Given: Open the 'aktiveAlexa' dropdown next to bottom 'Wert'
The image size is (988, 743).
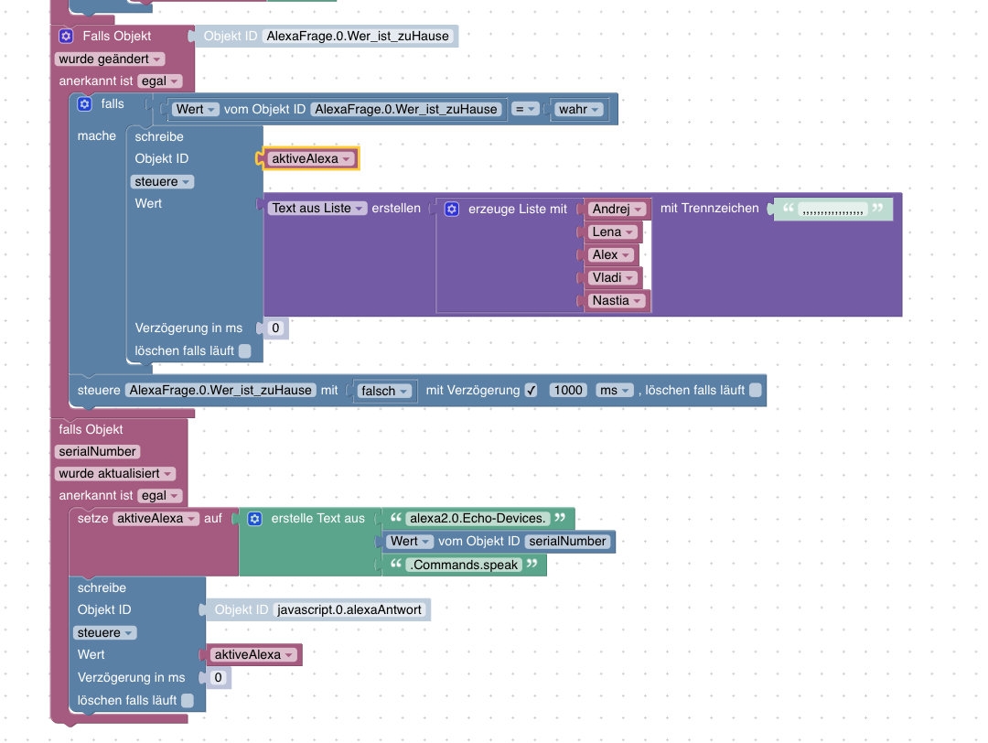Looking at the screenshot, I should tap(253, 655).
